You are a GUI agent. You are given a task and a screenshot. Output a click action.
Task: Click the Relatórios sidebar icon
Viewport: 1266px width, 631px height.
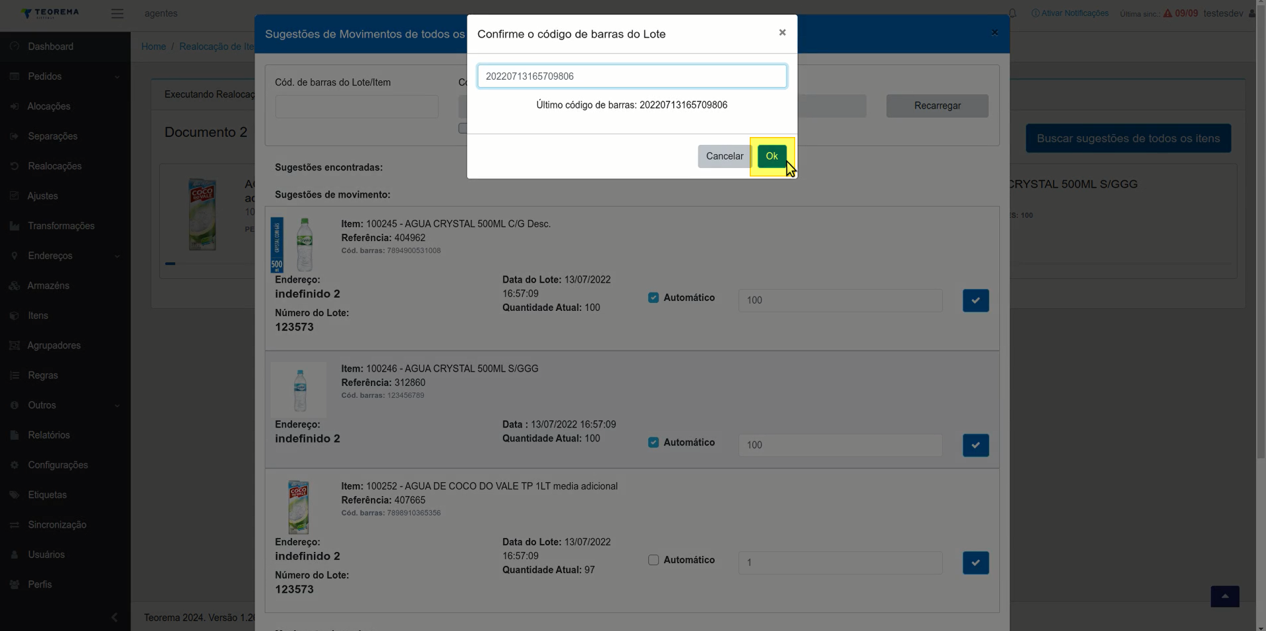15,435
